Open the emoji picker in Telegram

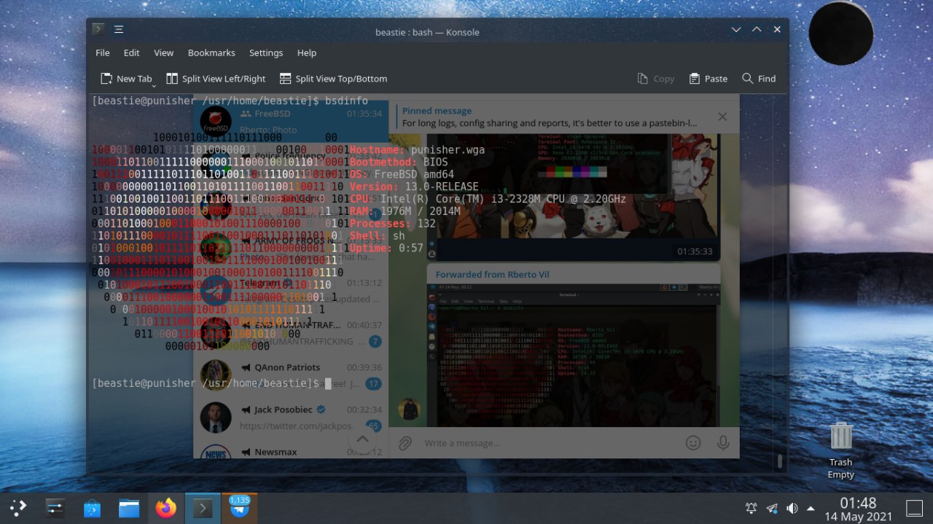[x=693, y=442]
